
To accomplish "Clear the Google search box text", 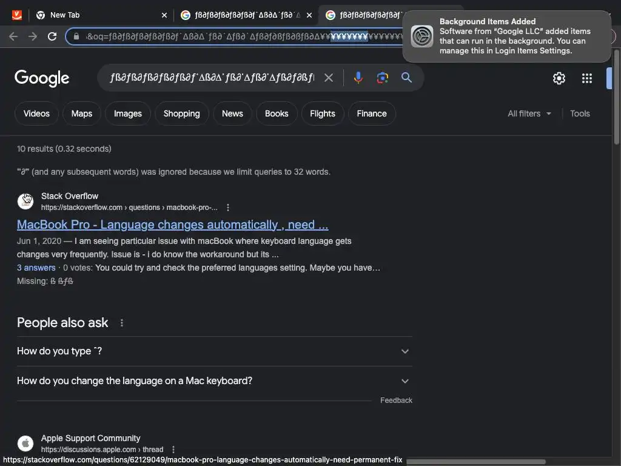I will click(x=328, y=78).
